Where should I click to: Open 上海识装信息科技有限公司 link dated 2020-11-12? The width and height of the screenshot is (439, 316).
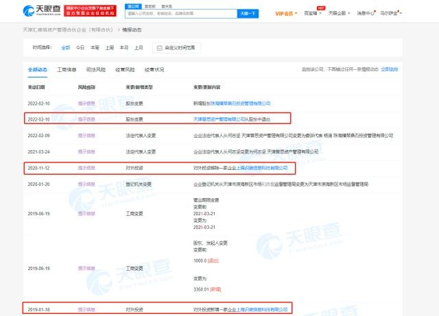point(262,168)
